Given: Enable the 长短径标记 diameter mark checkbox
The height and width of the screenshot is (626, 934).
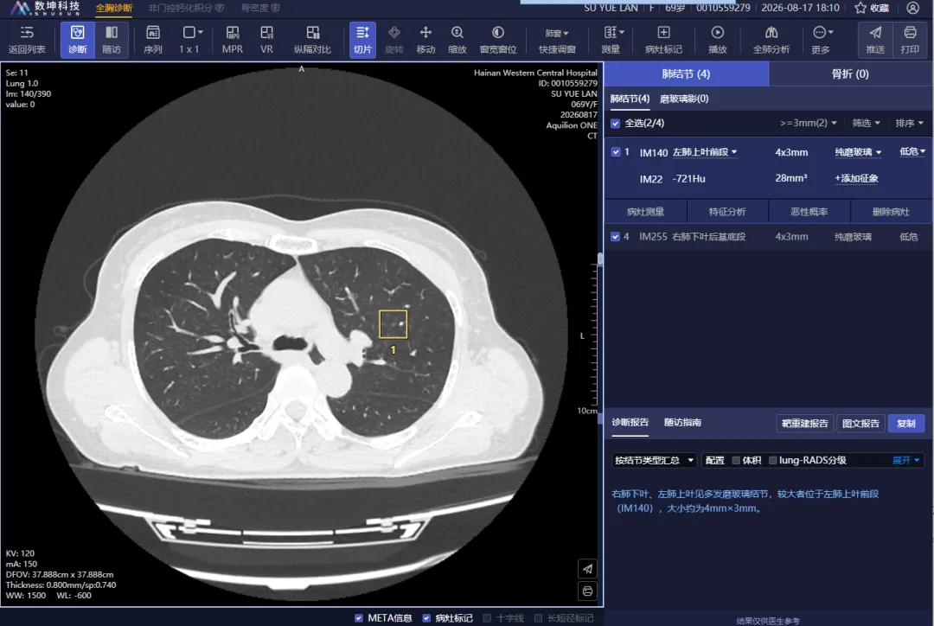Looking at the screenshot, I should click(x=539, y=618).
